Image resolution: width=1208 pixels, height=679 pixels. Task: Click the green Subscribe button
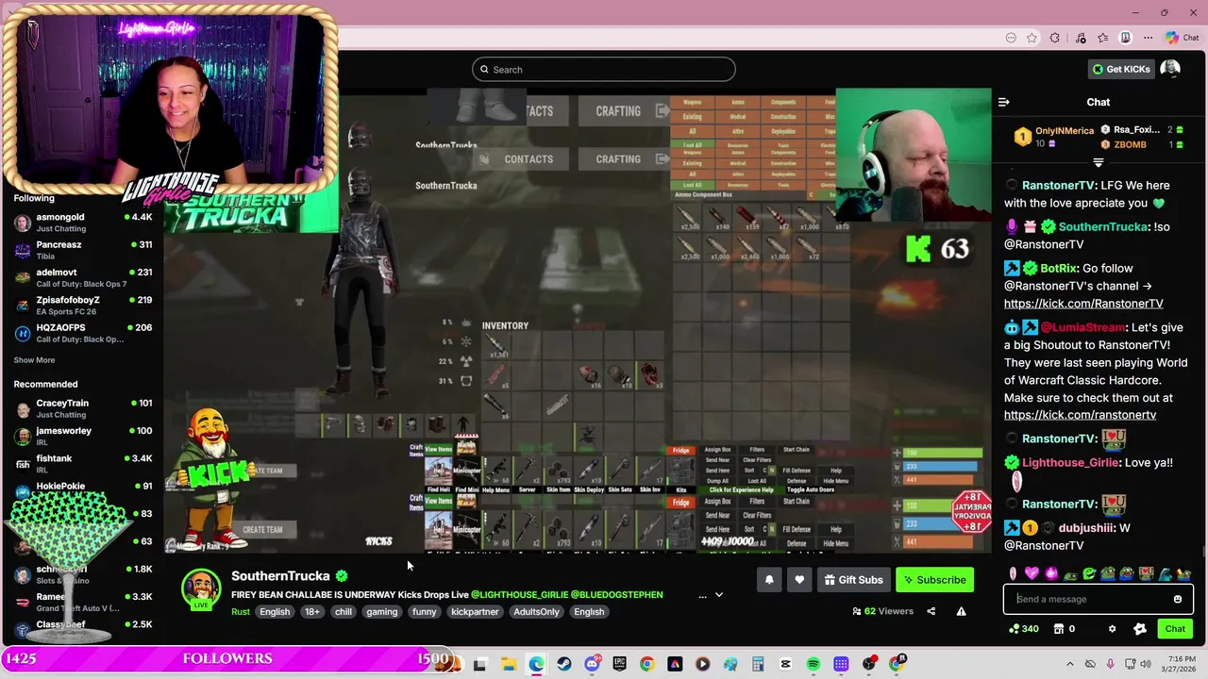point(934,580)
